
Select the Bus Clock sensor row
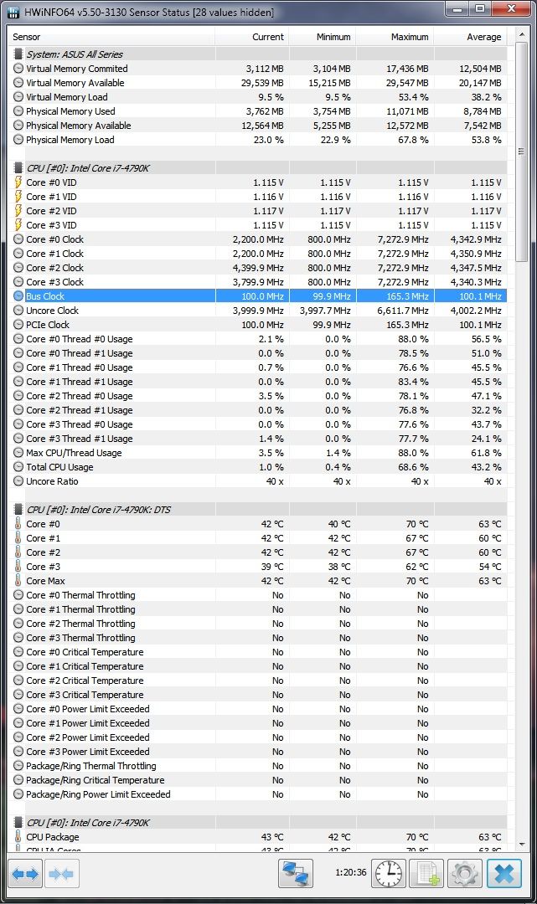pyautogui.click(x=257, y=296)
